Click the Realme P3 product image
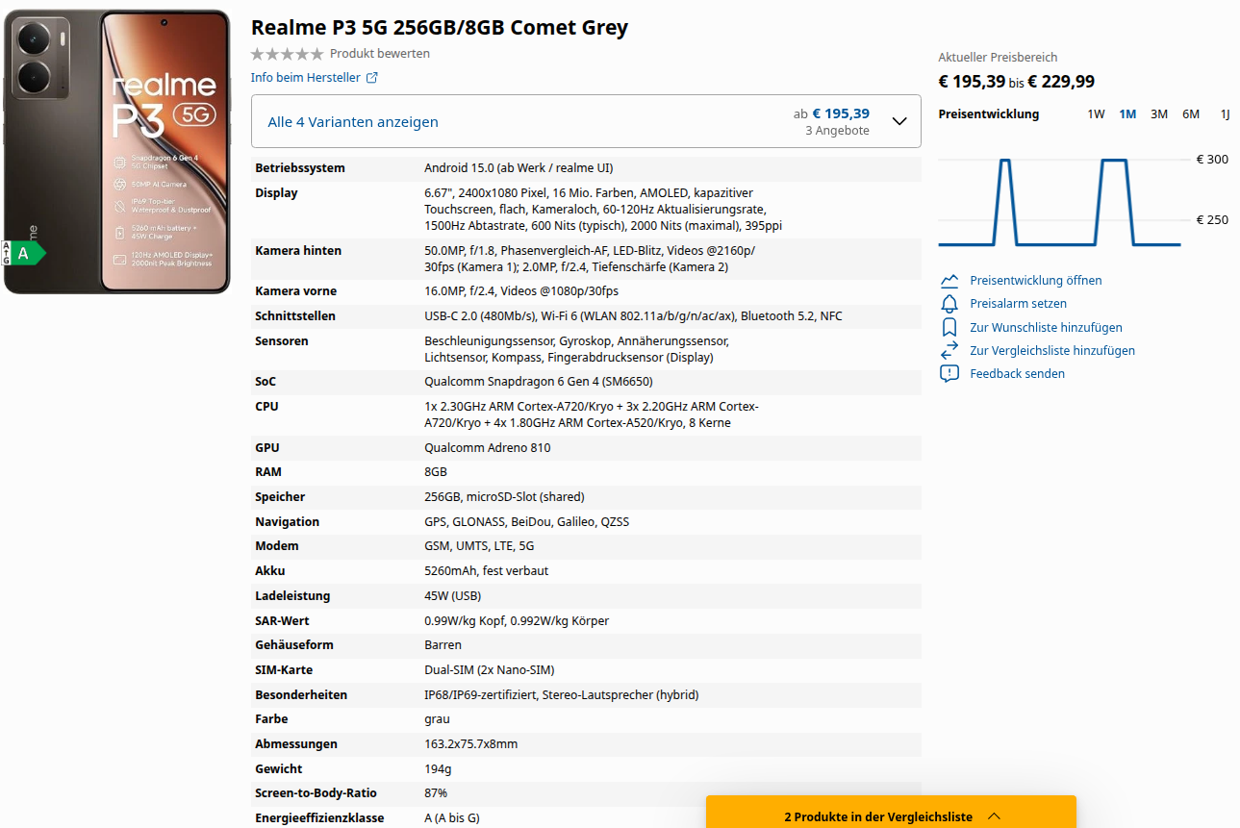The height and width of the screenshot is (828, 1240). (x=117, y=152)
